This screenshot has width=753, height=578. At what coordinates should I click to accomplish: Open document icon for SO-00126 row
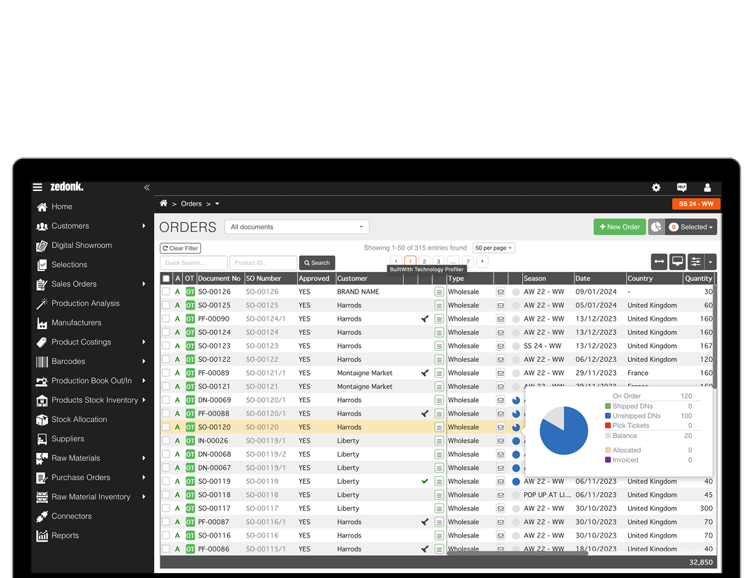[439, 291]
